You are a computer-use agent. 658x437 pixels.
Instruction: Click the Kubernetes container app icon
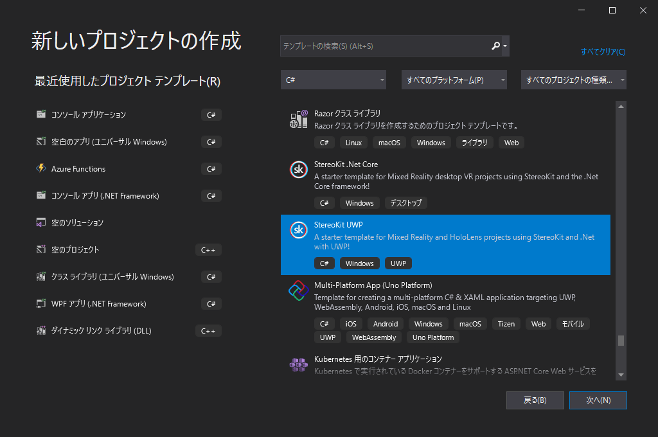299,364
